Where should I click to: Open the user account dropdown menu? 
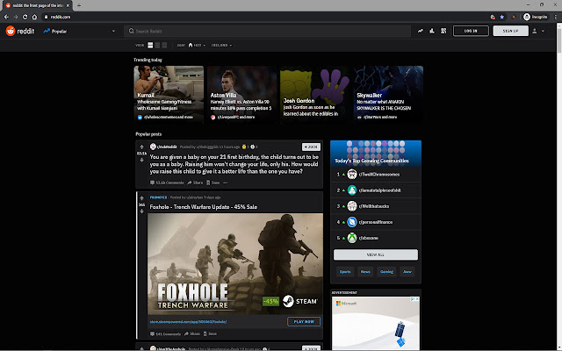point(538,32)
